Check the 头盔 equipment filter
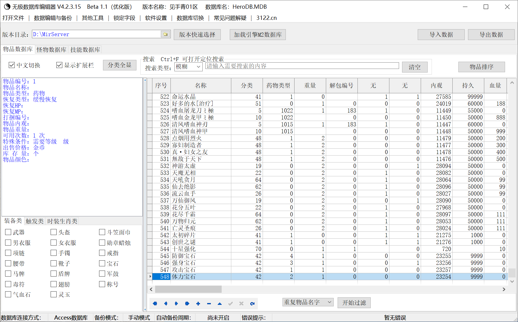Viewport: 518px width, 322px height. point(54,232)
